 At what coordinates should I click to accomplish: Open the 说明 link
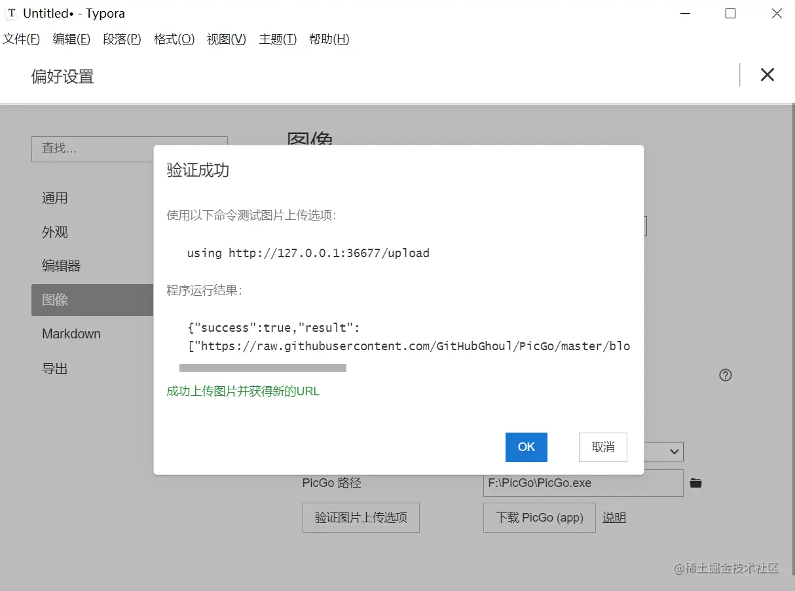pyautogui.click(x=614, y=517)
